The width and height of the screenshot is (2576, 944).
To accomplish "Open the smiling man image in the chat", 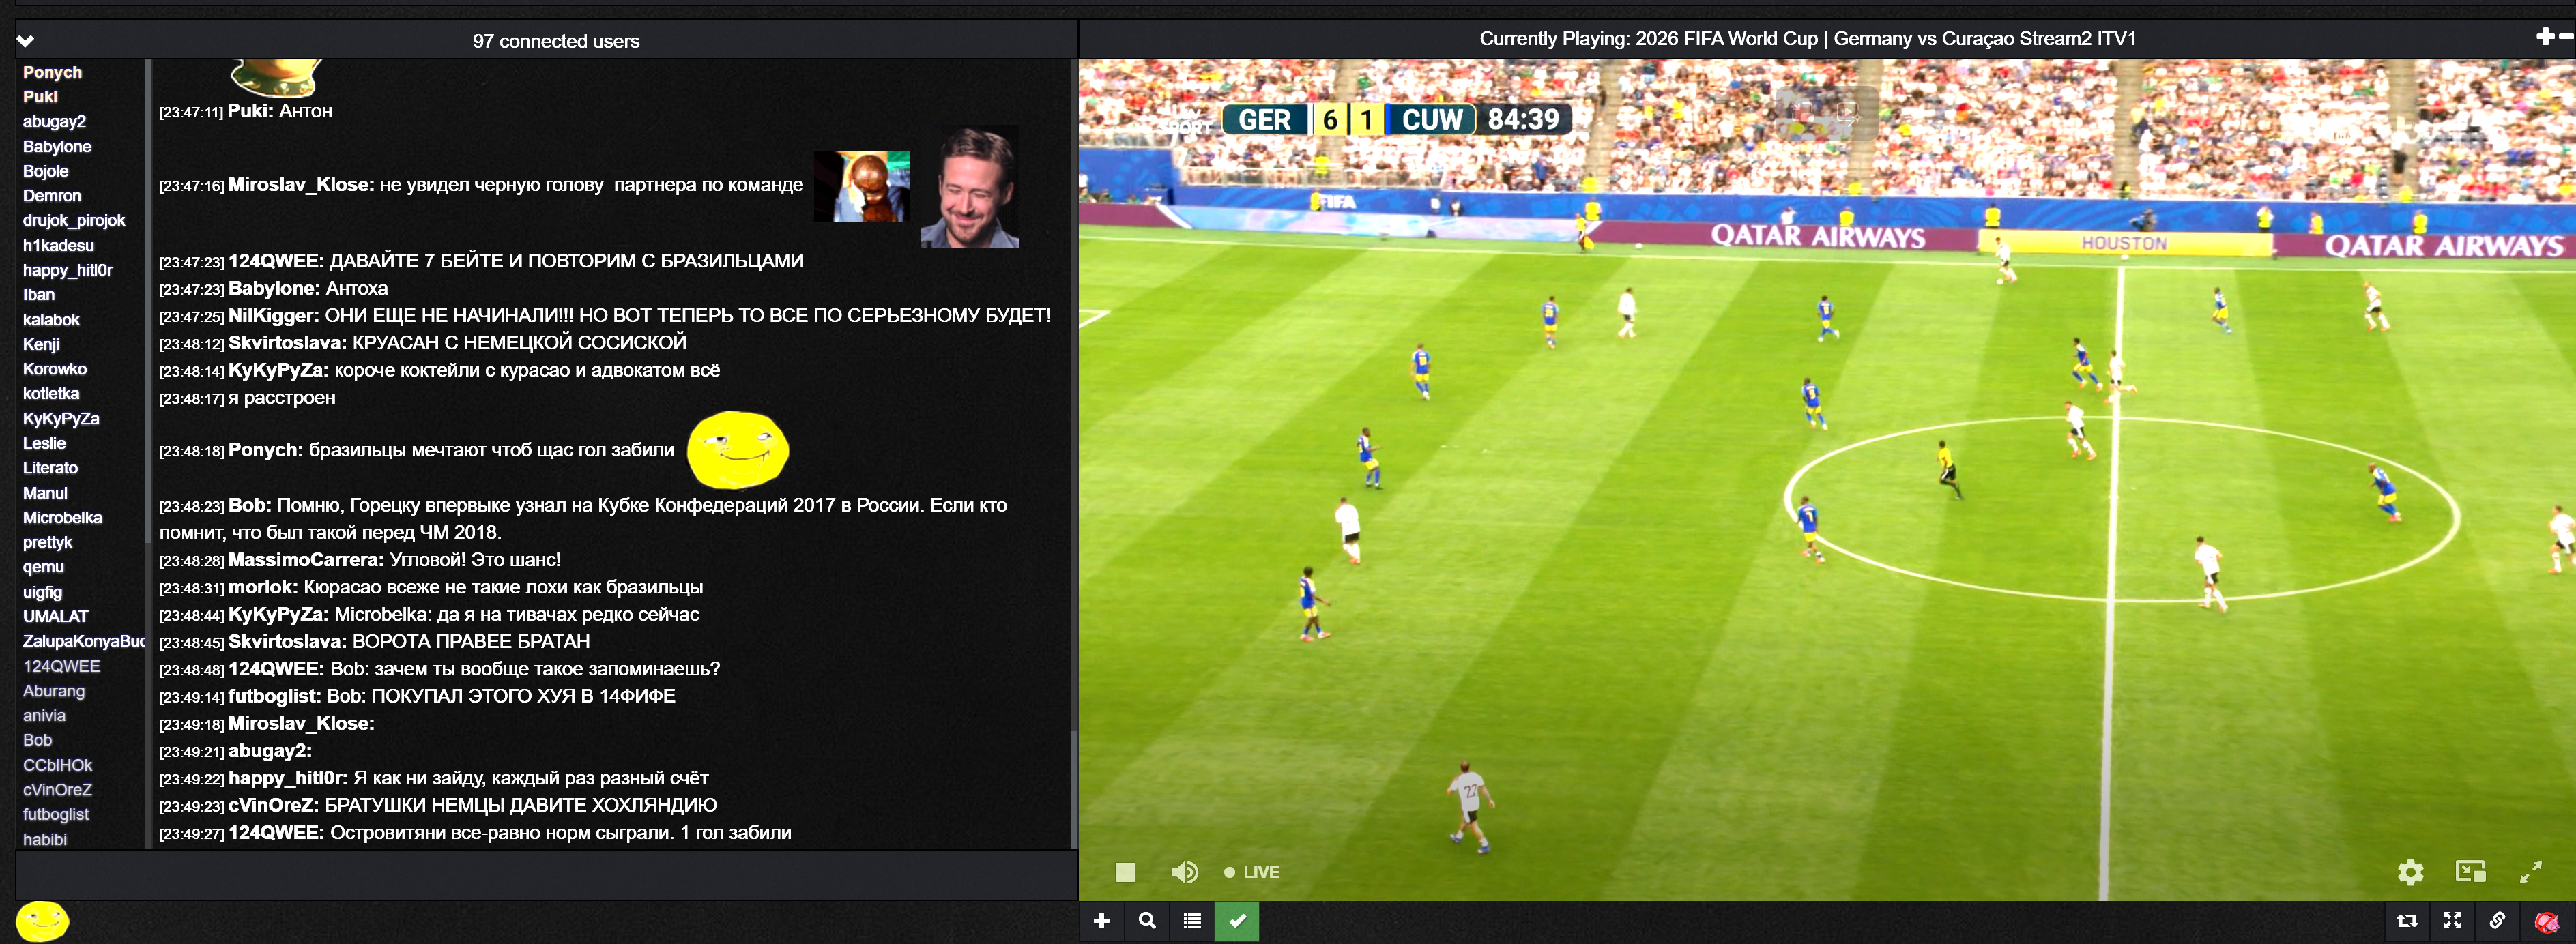I will click(x=969, y=186).
